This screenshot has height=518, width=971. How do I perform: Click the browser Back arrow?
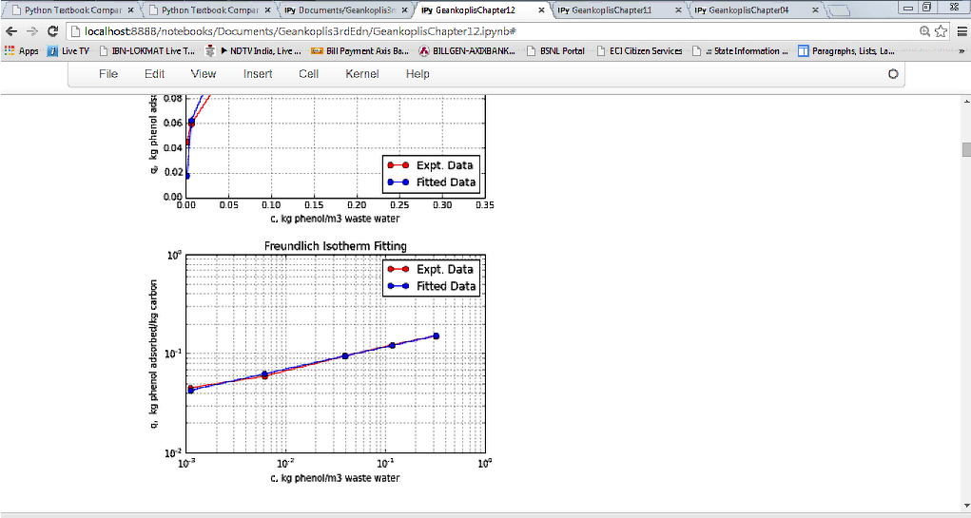(11, 31)
